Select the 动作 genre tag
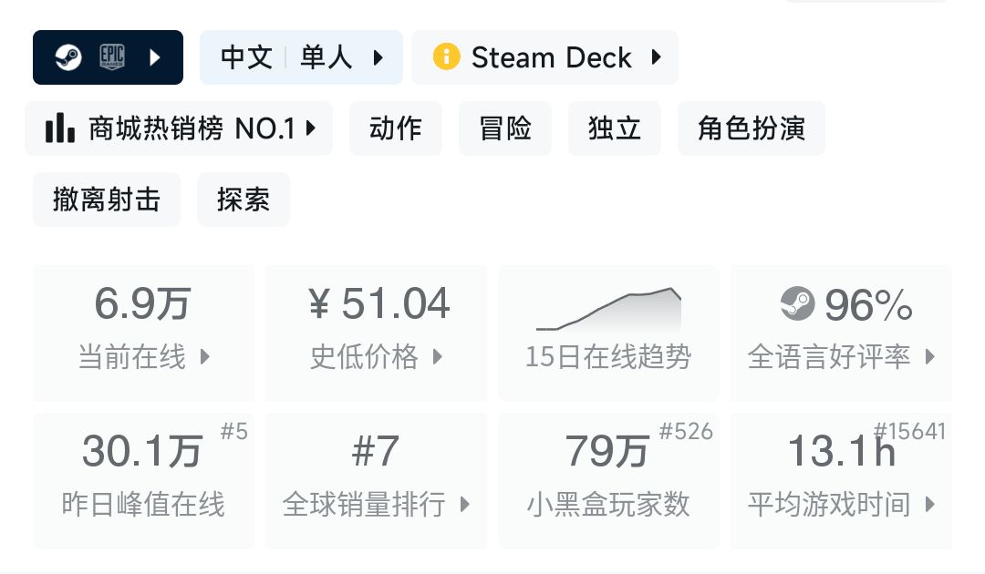The image size is (985, 574). click(396, 128)
